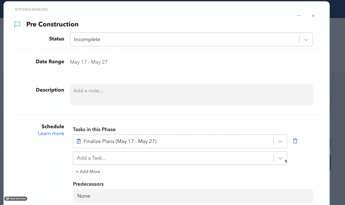Image resolution: width=345 pixels, height=205 pixels.
Task: Delete the Finalize Plans task via trash icon
Action: coord(295,141)
